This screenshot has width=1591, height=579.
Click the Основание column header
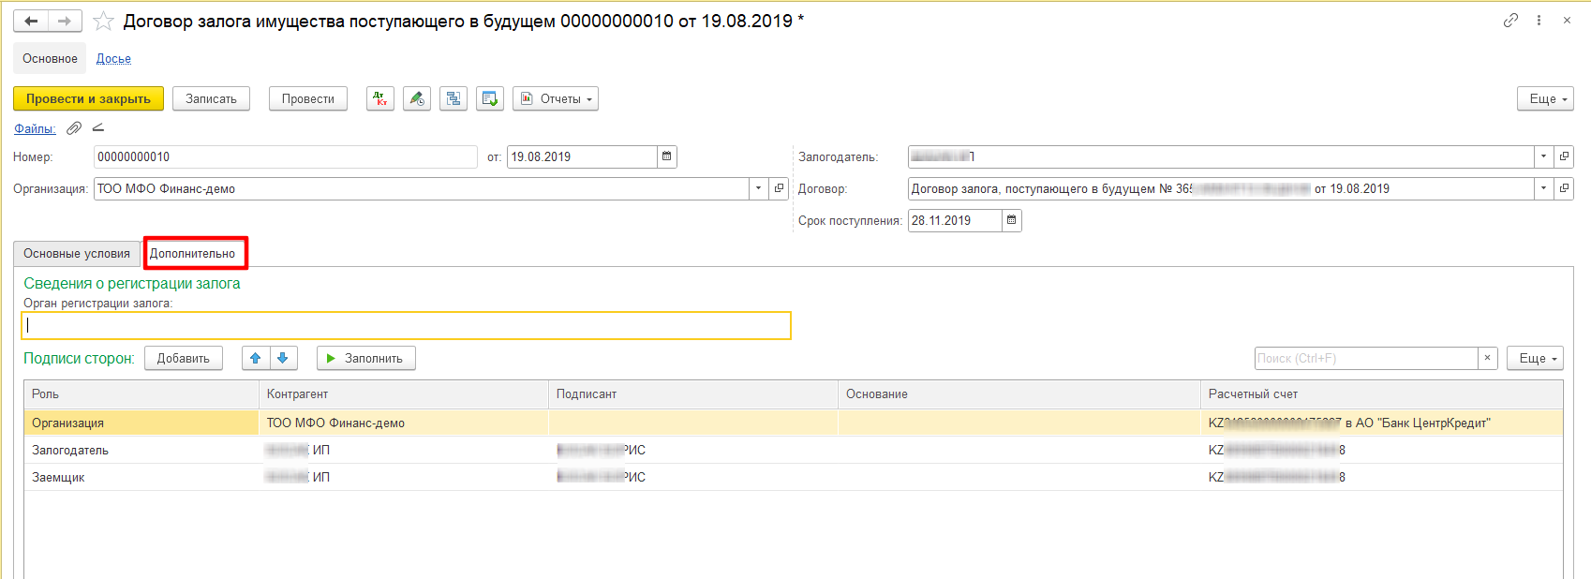point(1019,394)
